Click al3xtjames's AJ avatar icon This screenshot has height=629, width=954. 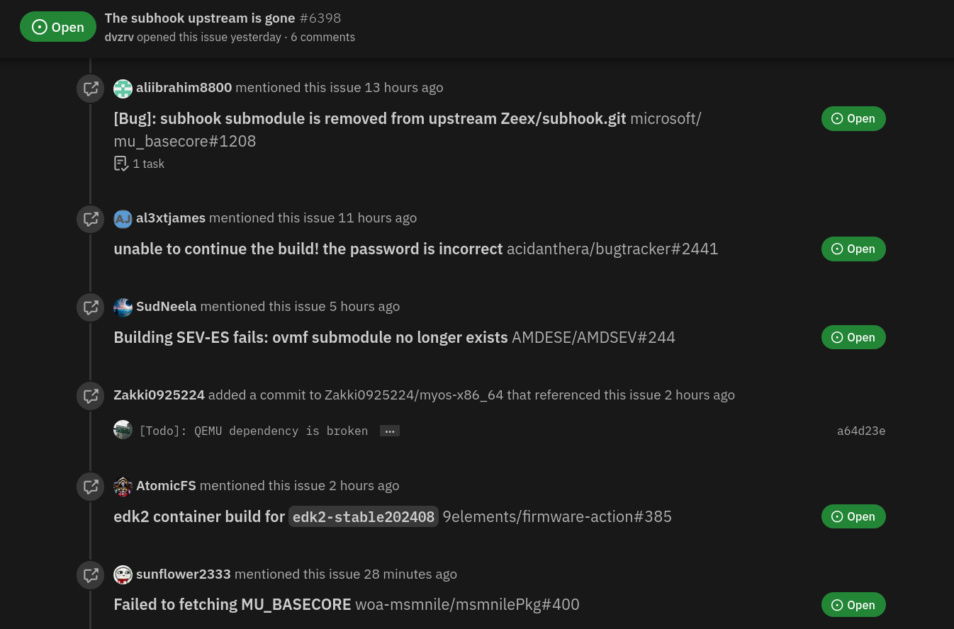123,219
